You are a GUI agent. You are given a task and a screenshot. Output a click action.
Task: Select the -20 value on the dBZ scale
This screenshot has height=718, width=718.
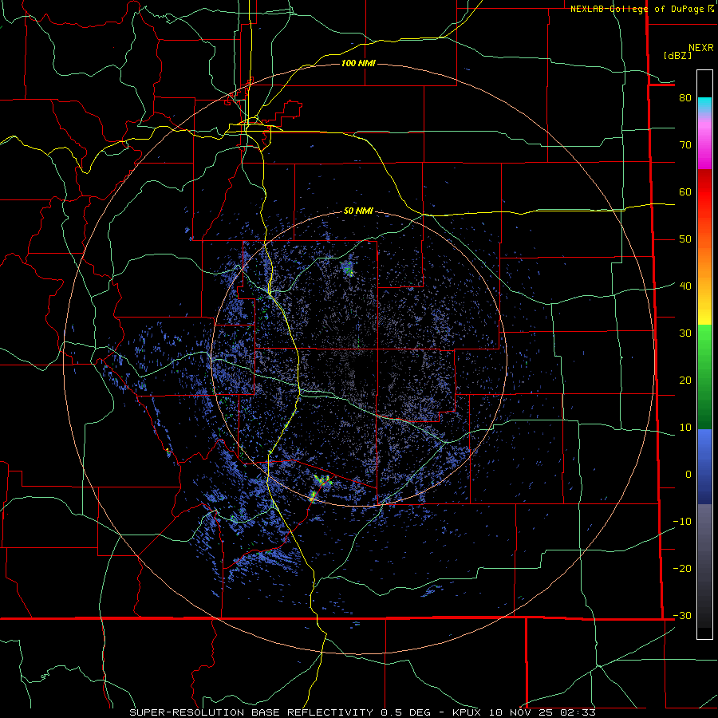point(682,568)
